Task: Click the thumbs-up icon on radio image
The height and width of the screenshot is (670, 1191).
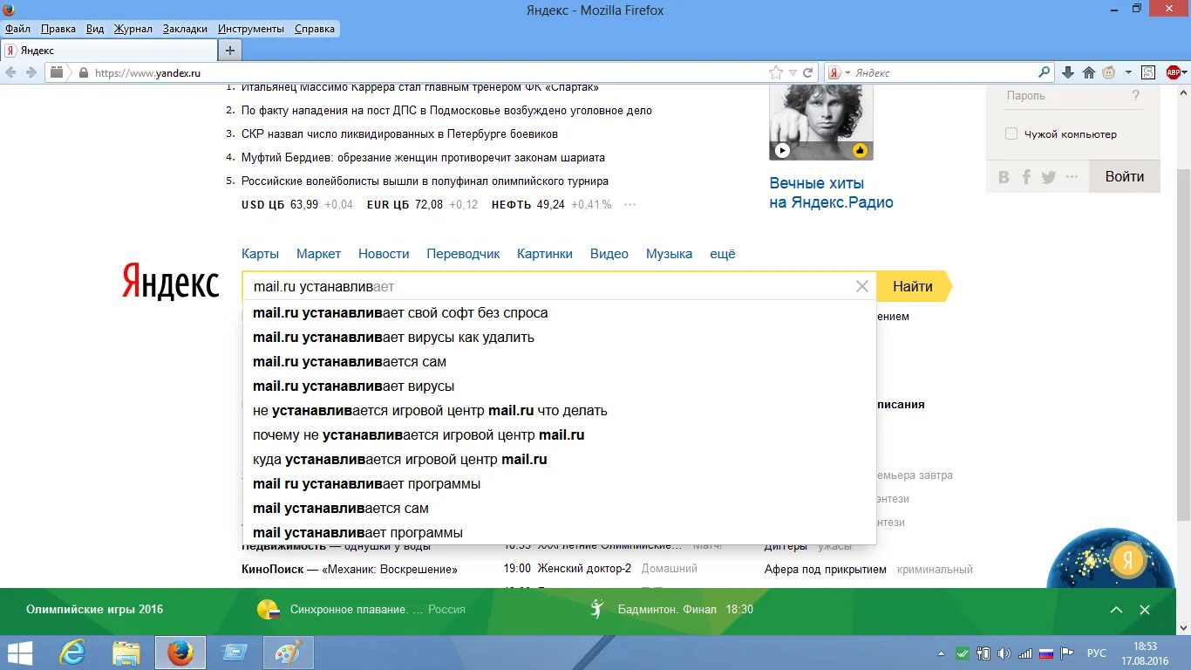Action: [x=861, y=150]
